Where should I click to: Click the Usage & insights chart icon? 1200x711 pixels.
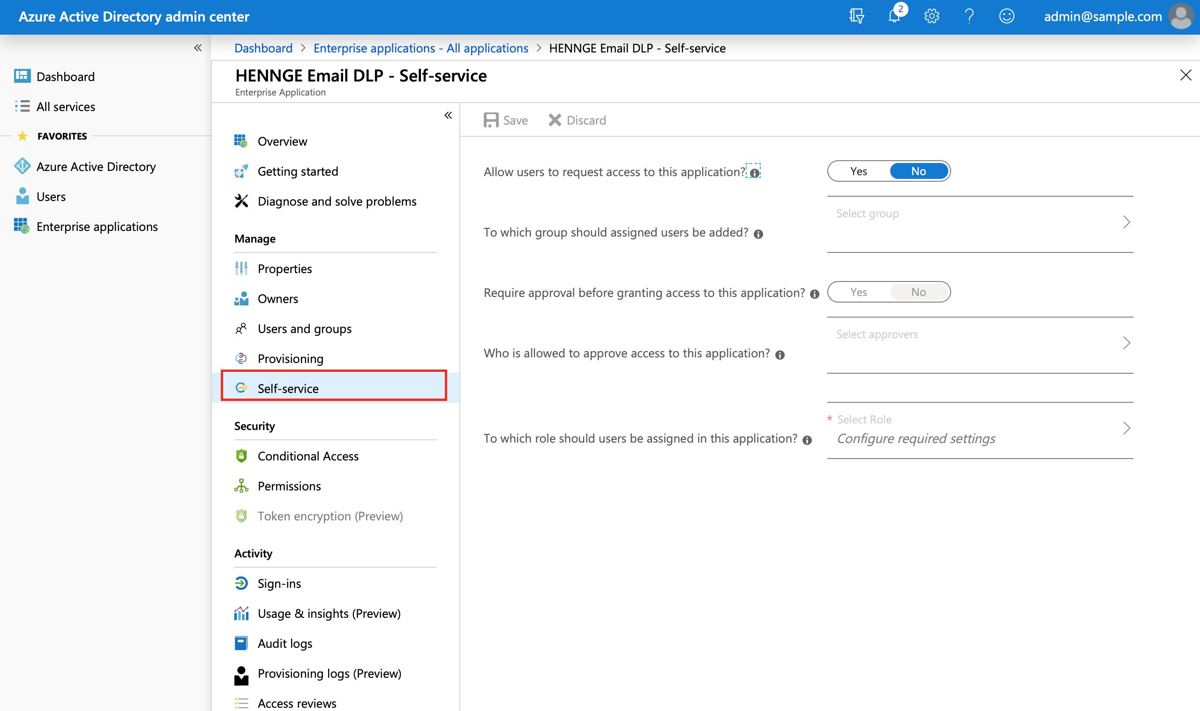pyautogui.click(x=241, y=613)
